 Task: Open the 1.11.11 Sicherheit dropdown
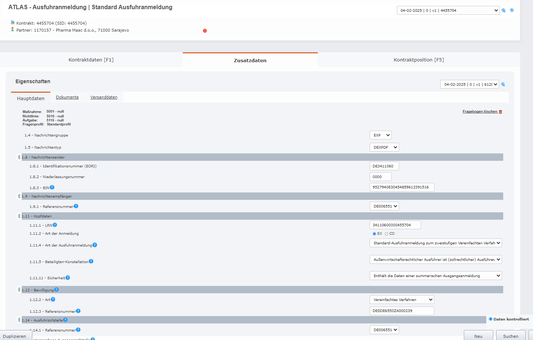tap(436, 275)
